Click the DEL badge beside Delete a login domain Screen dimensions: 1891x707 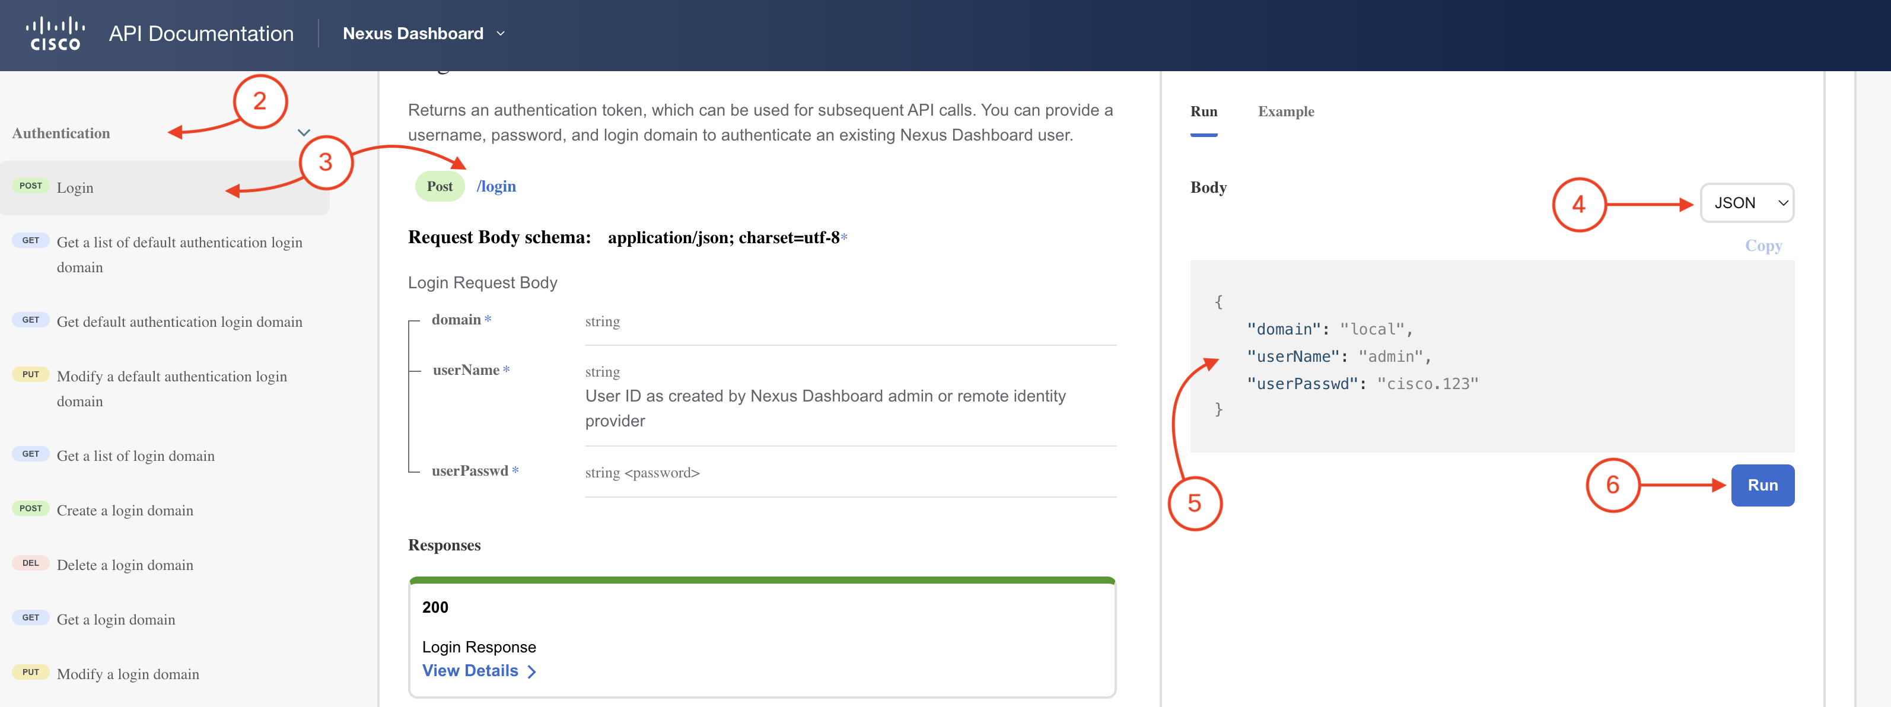coord(31,564)
